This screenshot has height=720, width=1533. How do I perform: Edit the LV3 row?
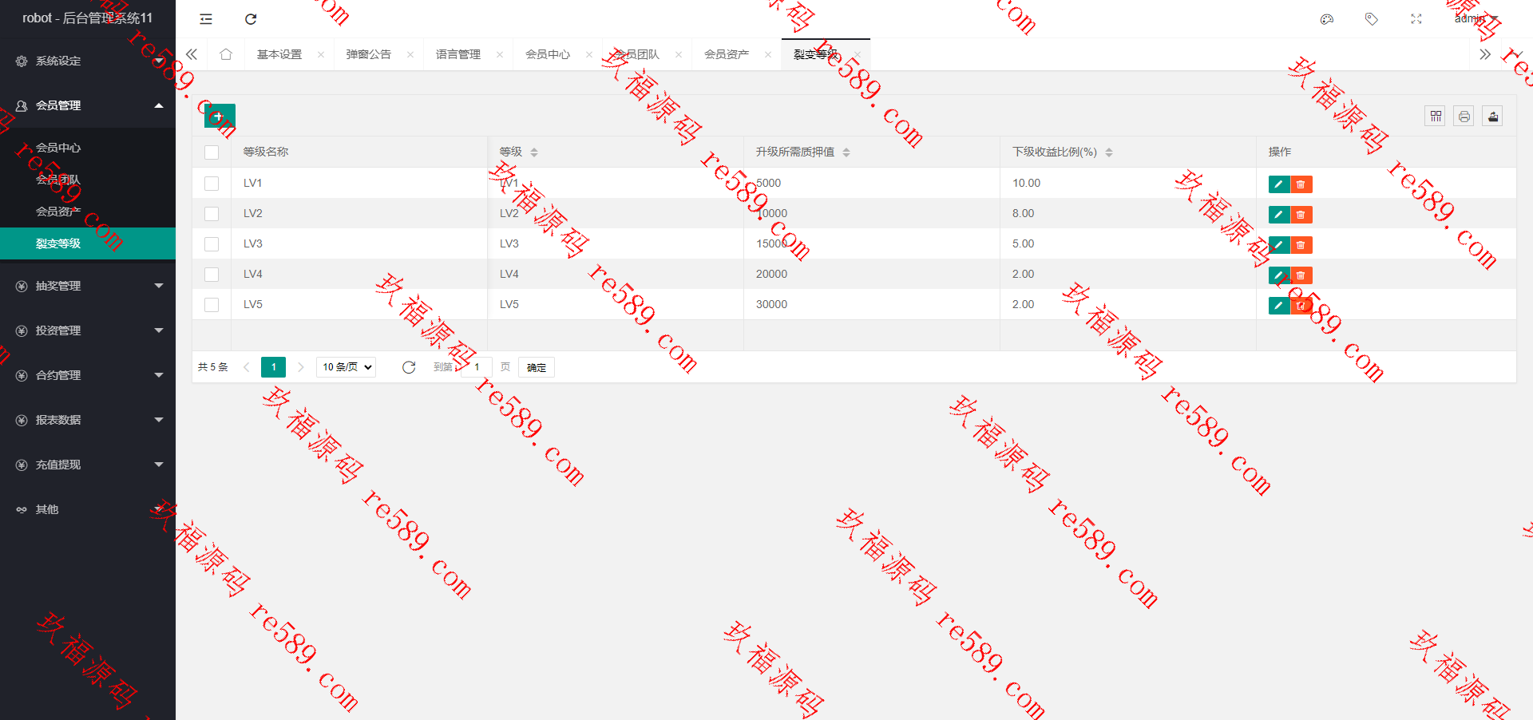1279,245
